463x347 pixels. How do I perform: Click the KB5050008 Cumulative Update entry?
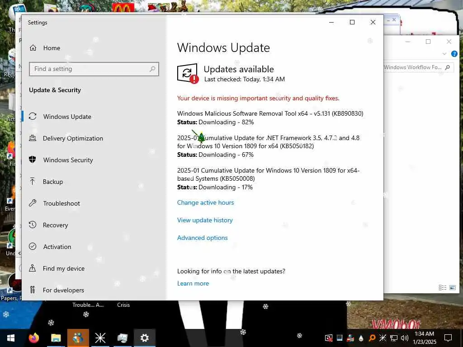pyautogui.click(x=268, y=174)
